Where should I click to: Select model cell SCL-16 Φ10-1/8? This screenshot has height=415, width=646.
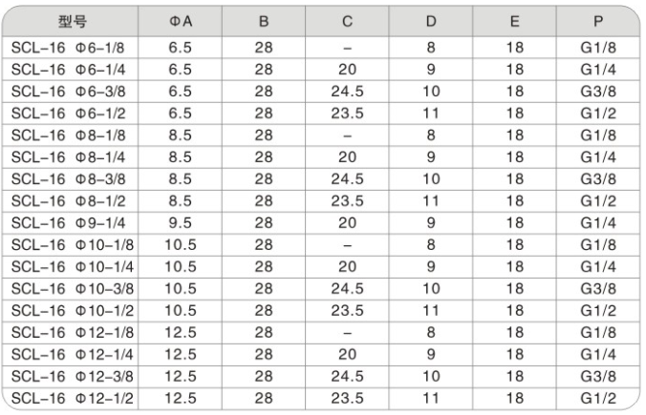70,245
